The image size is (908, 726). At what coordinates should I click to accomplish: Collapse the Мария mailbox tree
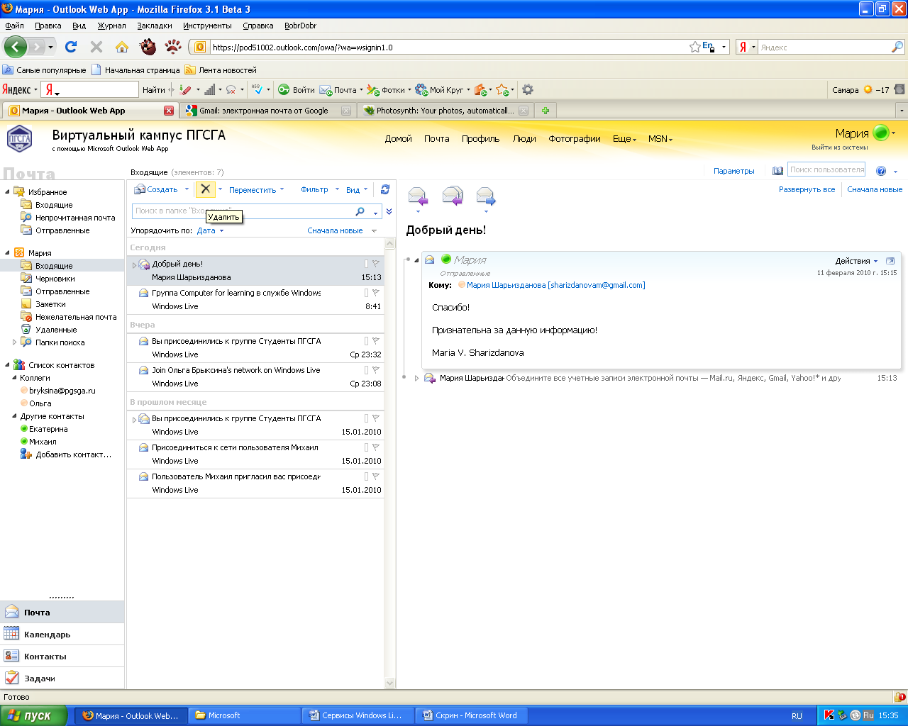tap(7, 252)
